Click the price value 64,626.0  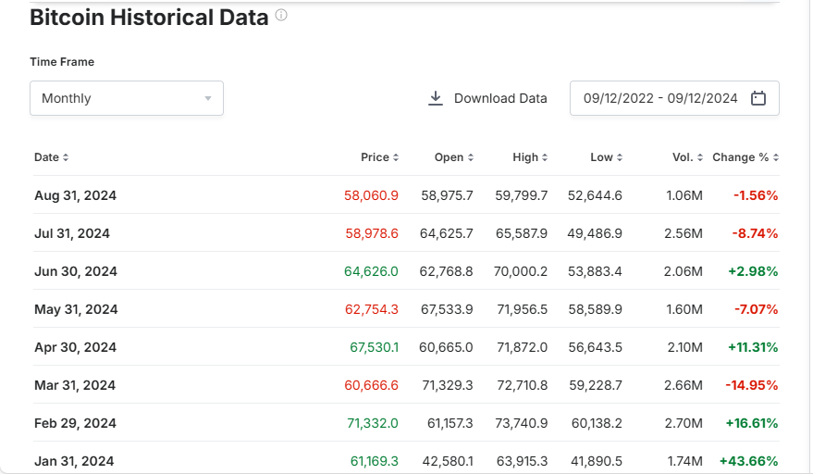[371, 271]
